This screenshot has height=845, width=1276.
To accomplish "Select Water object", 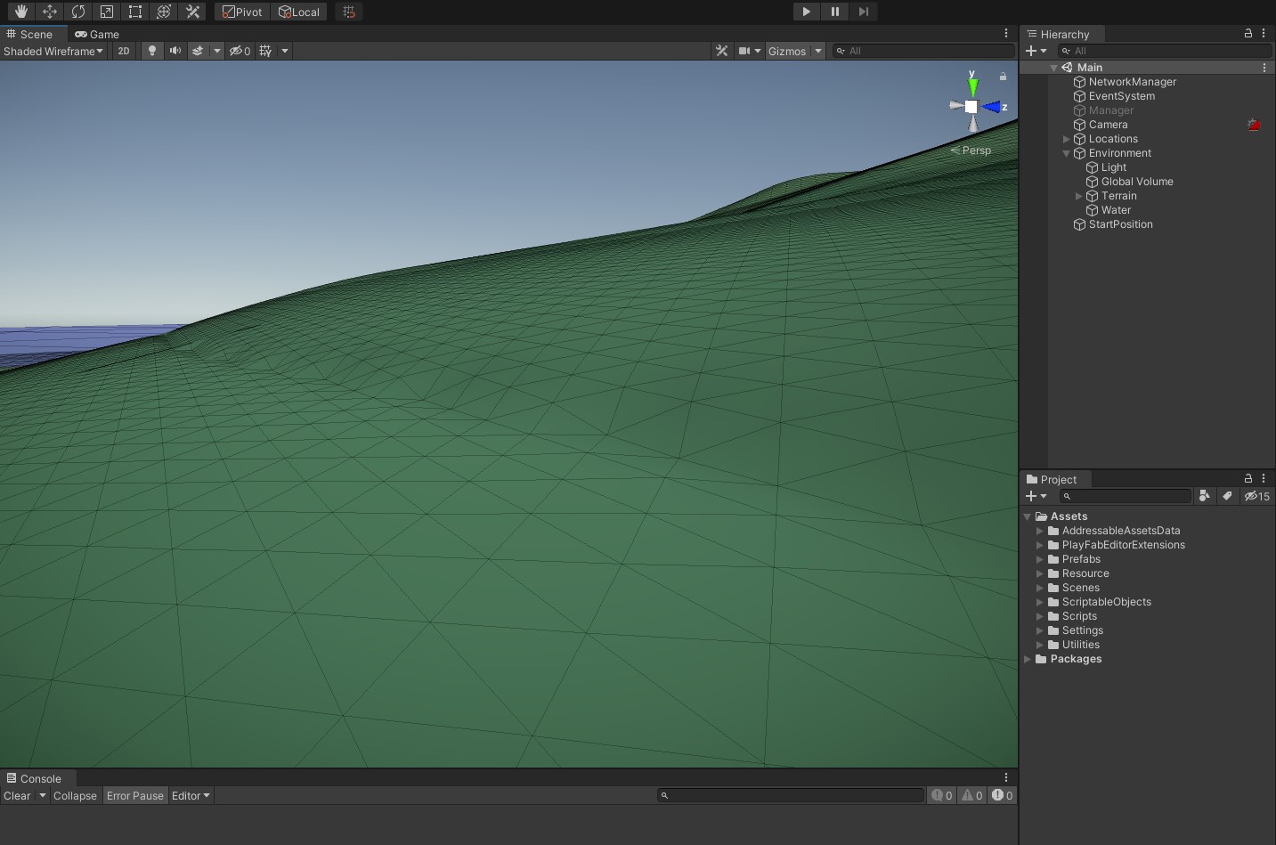I will (1115, 210).
